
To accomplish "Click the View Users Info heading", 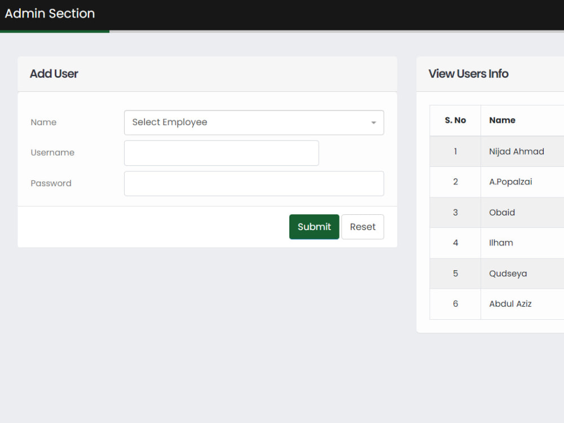I will click(x=468, y=74).
